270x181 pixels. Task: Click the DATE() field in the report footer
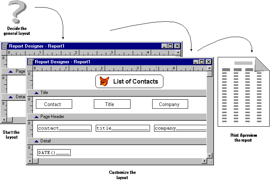(54, 153)
